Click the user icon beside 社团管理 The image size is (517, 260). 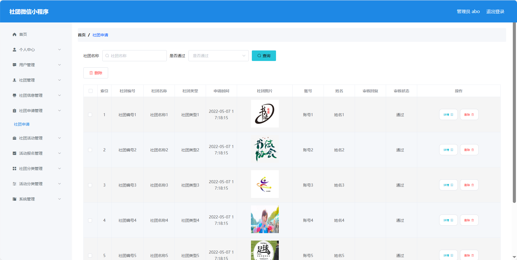pos(14,80)
